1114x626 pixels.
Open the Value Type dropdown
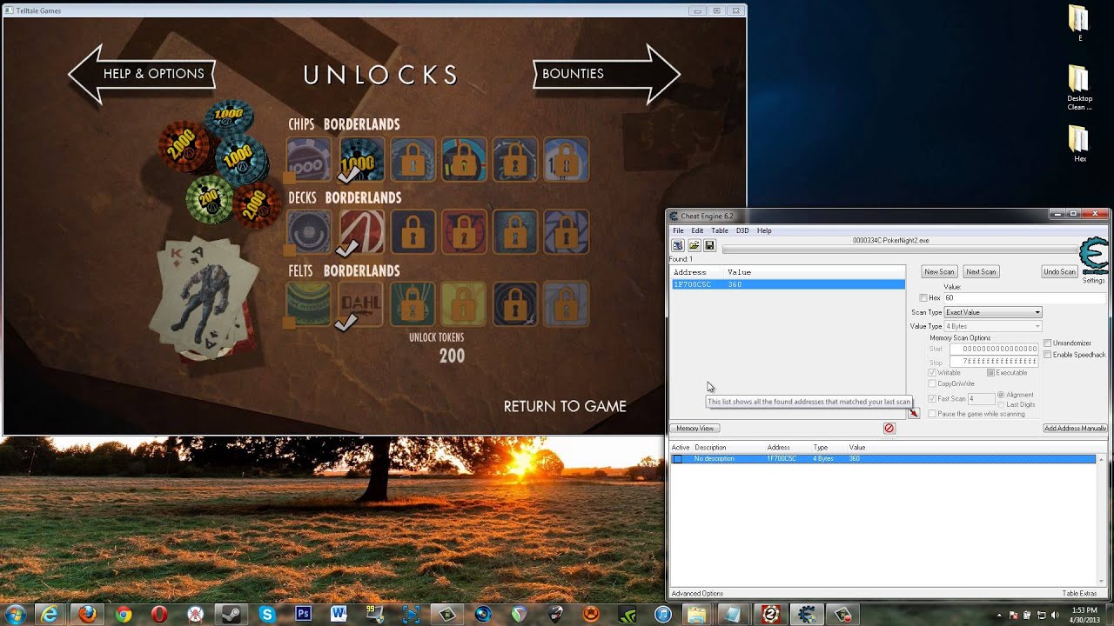[993, 326]
